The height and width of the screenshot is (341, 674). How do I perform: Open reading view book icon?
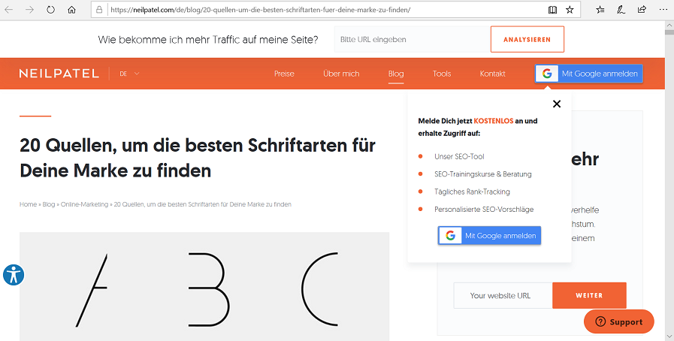pos(553,10)
